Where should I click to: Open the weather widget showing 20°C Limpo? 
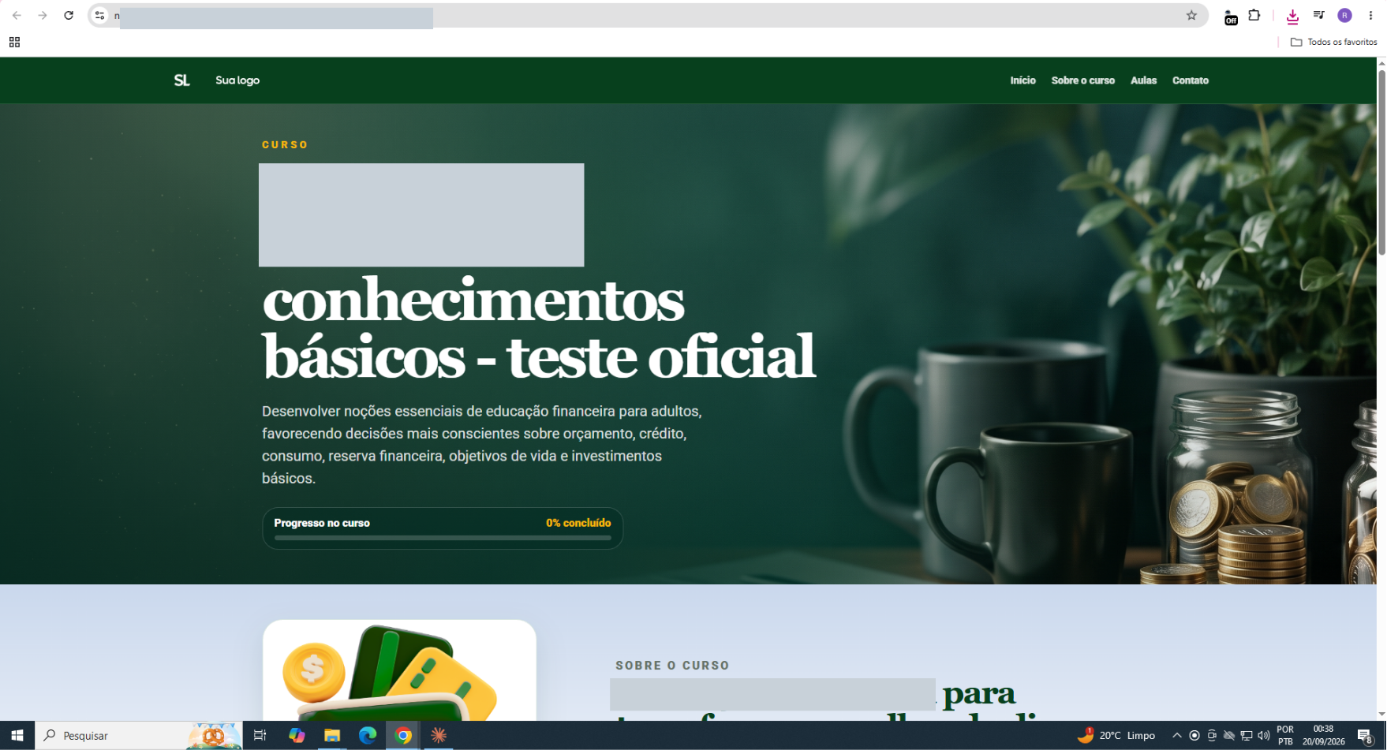[x=1116, y=736]
